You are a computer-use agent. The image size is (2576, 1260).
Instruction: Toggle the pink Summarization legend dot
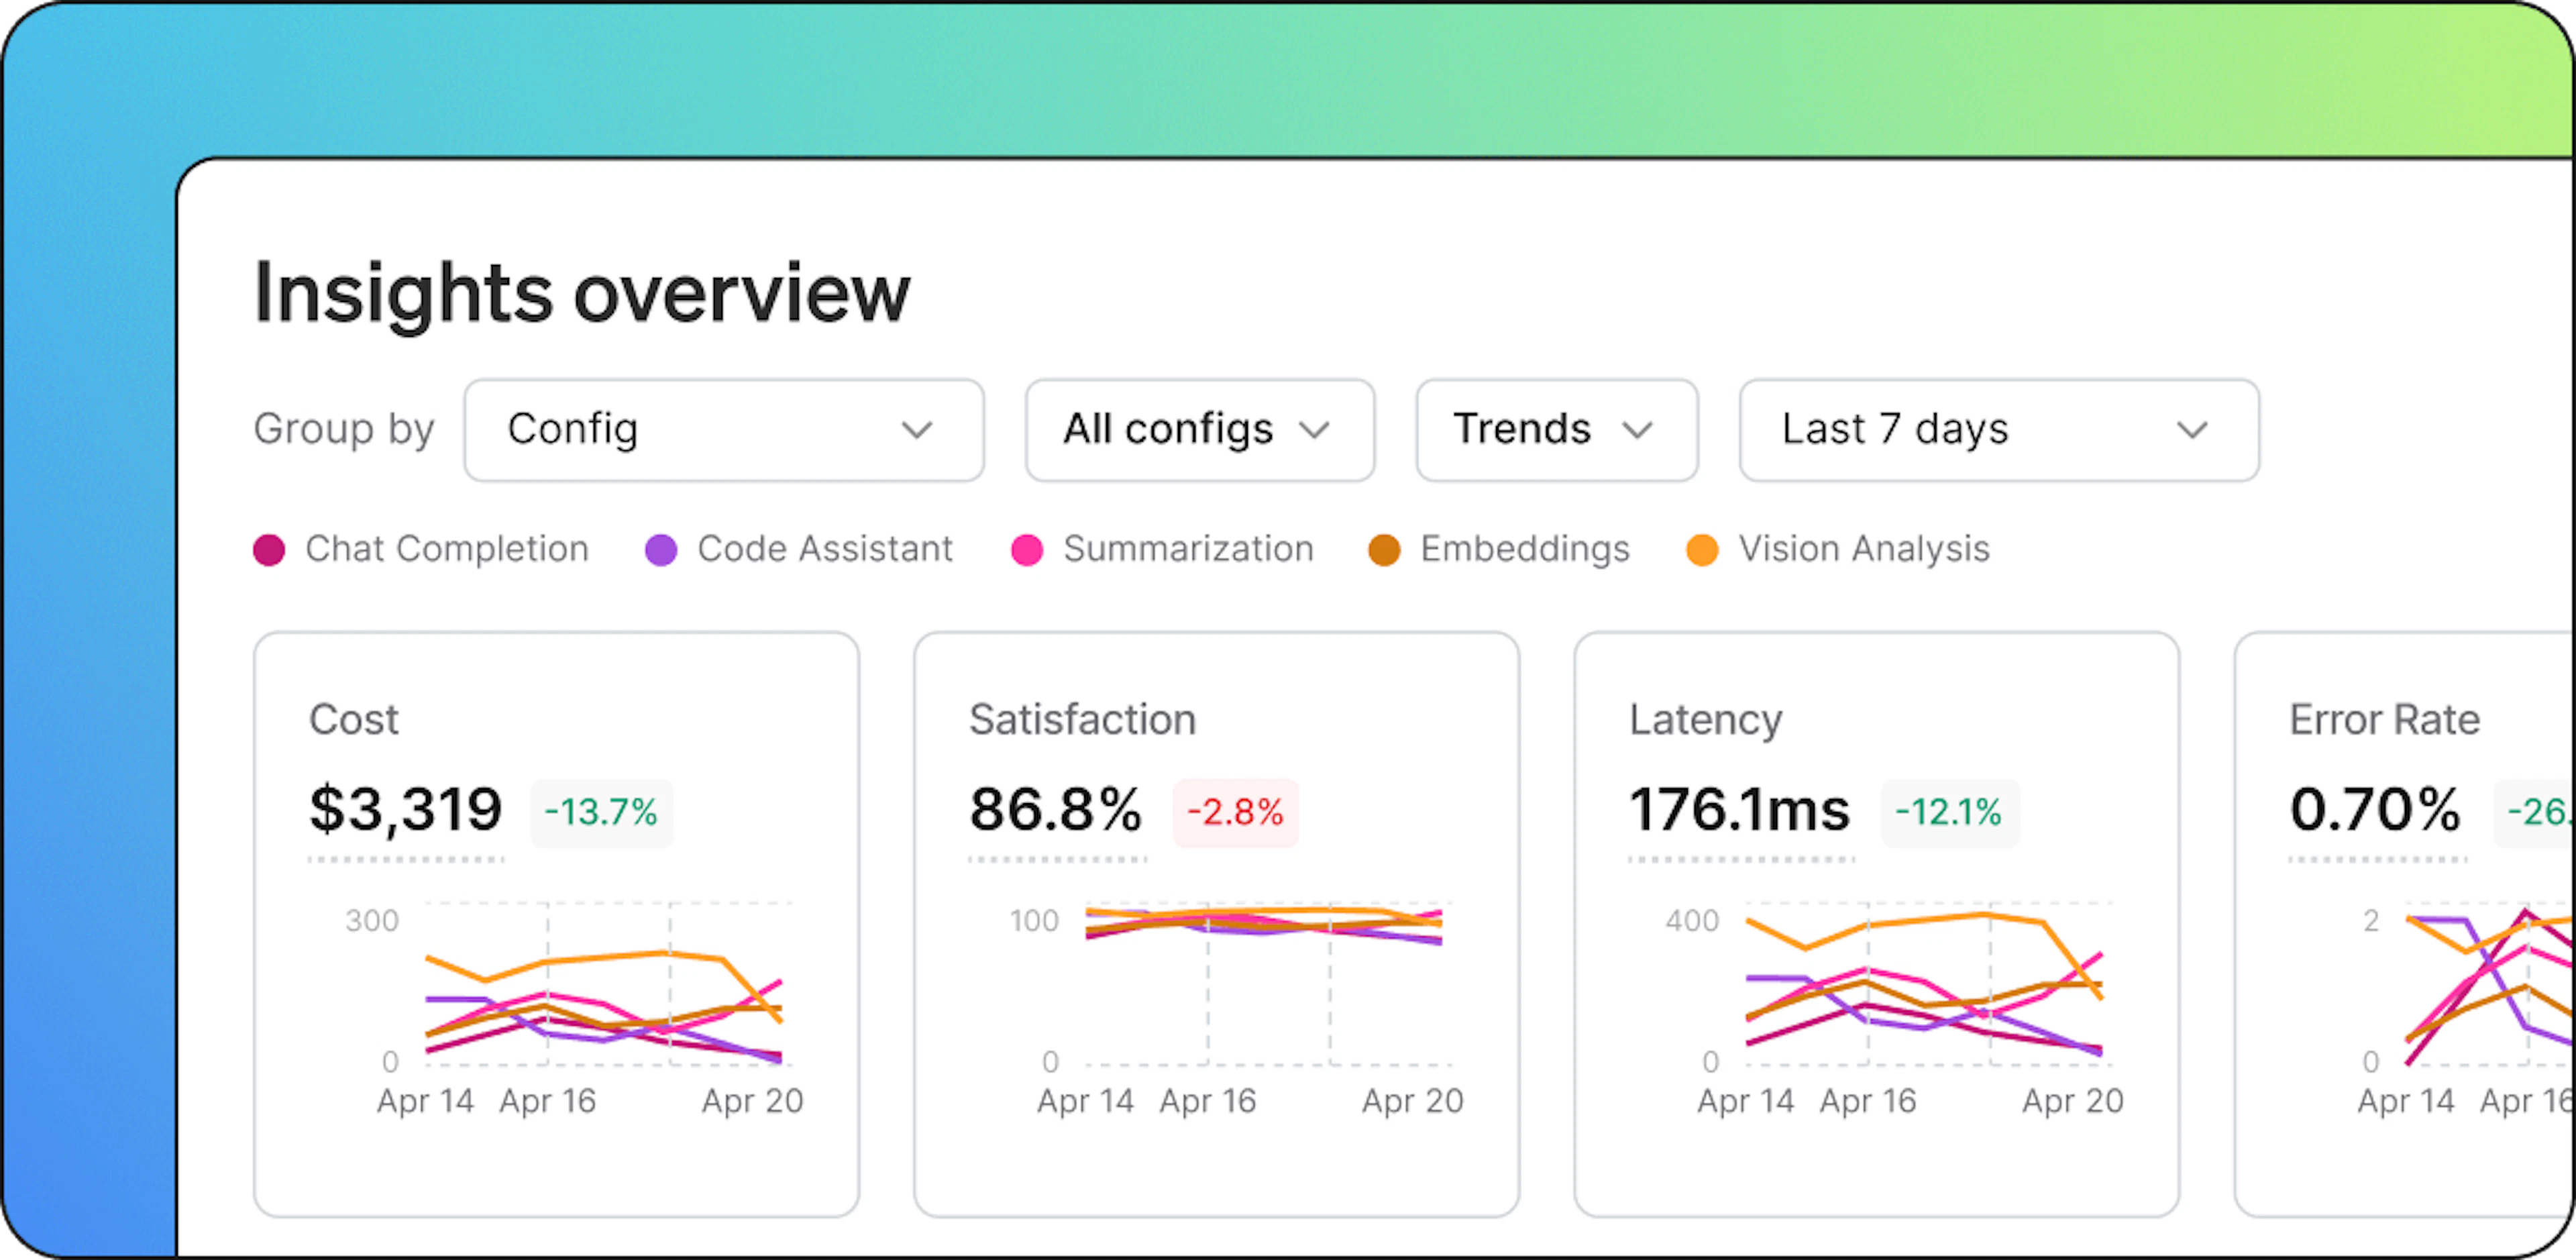pos(1027,550)
